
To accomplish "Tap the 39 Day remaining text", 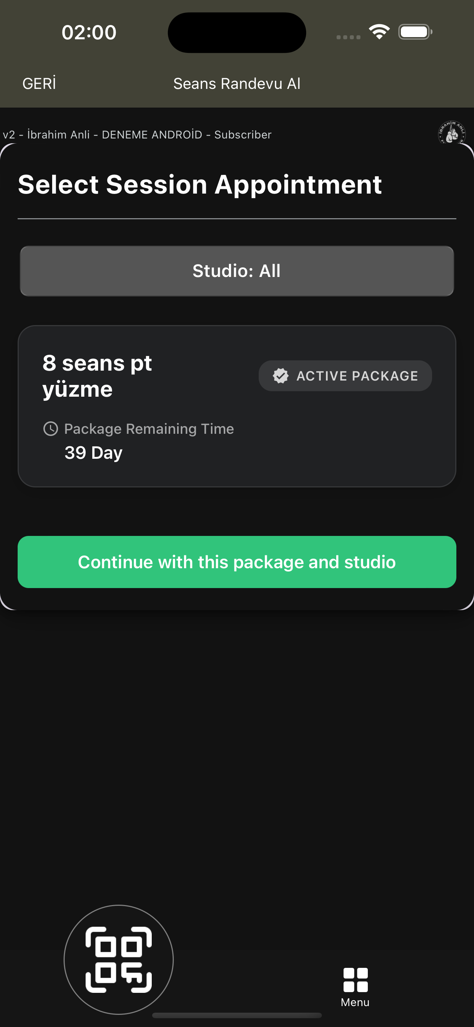I will point(93,453).
